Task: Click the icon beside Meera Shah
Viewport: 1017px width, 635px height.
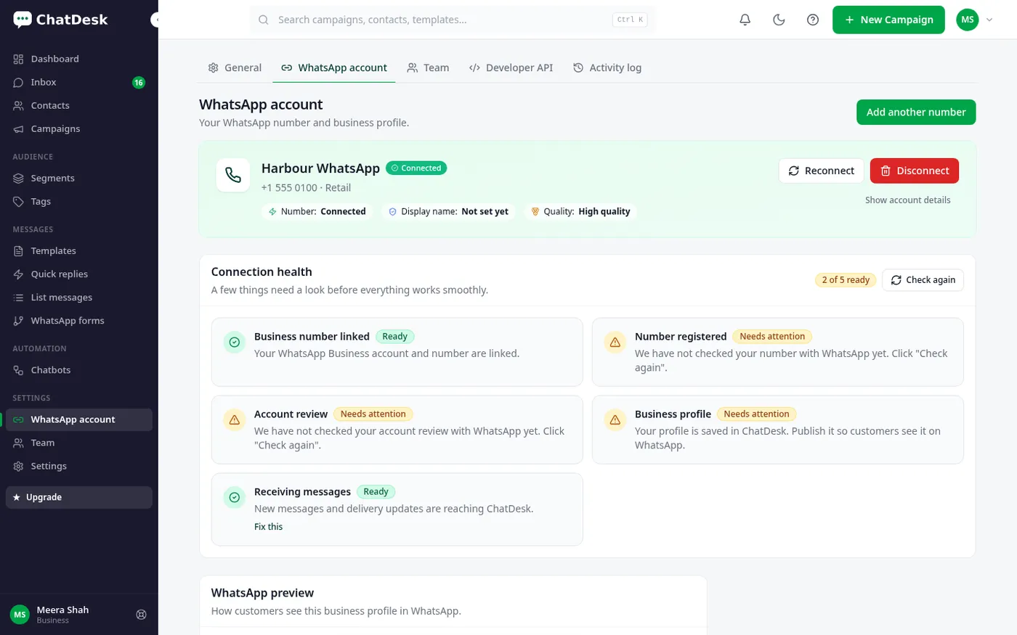Action: point(142,615)
